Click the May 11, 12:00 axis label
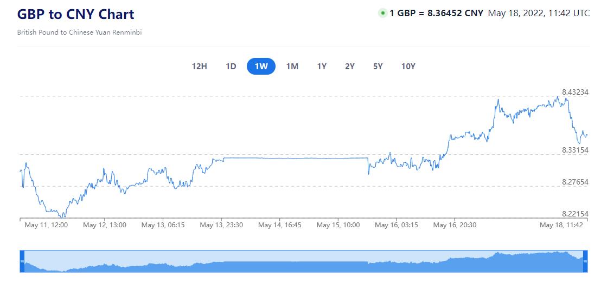This screenshot has width=601, height=283. point(46,225)
